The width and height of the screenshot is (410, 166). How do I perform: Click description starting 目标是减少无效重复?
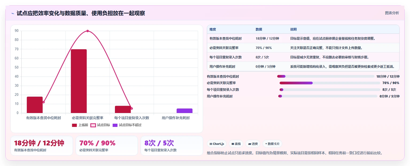coord(330,57)
